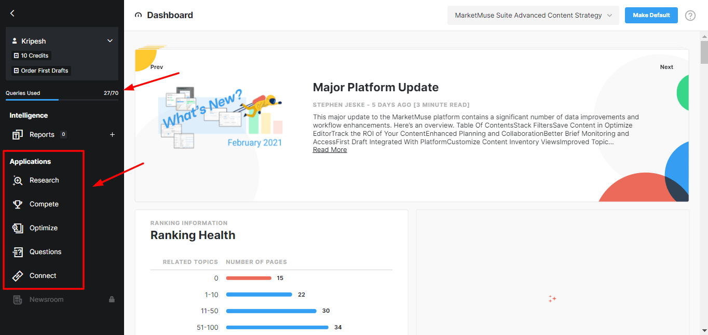Open help via the question mark icon
Viewport: 708px width, 335px height.
tap(690, 16)
